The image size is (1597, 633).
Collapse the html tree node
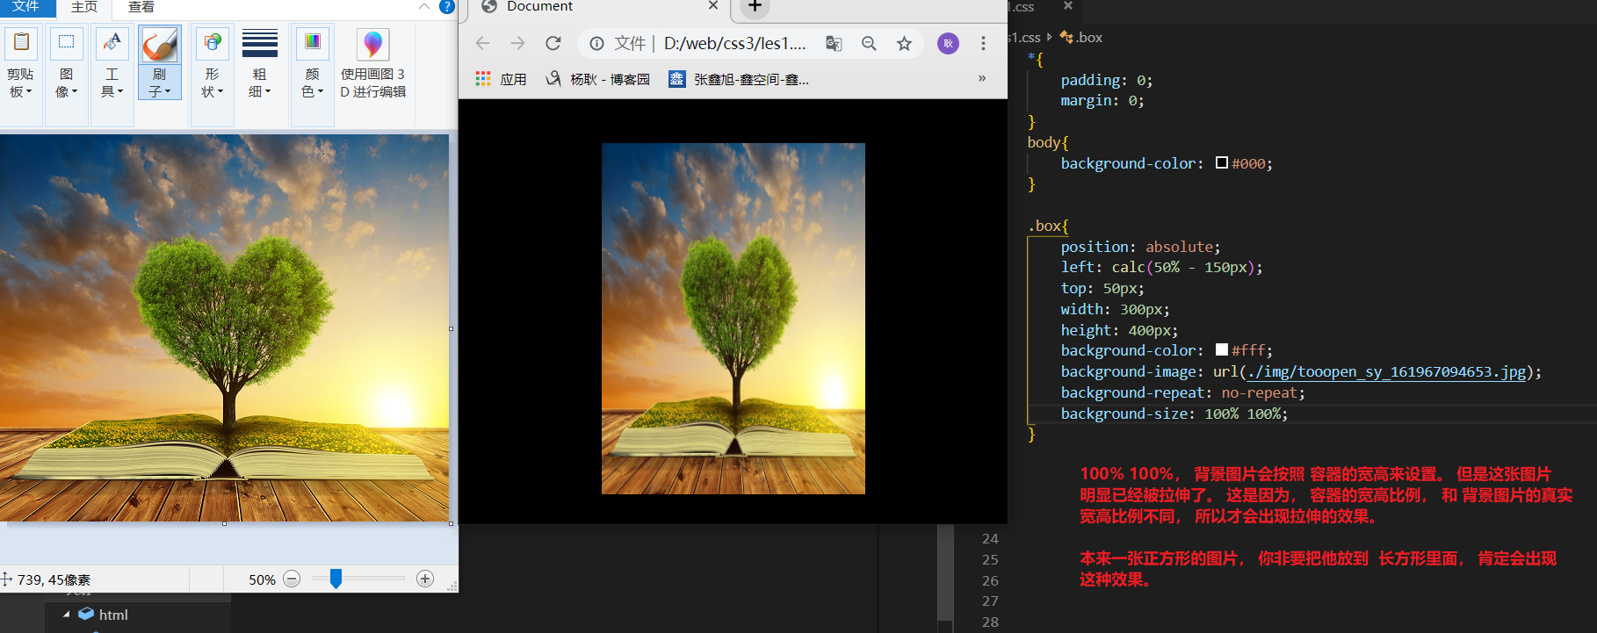tap(67, 615)
